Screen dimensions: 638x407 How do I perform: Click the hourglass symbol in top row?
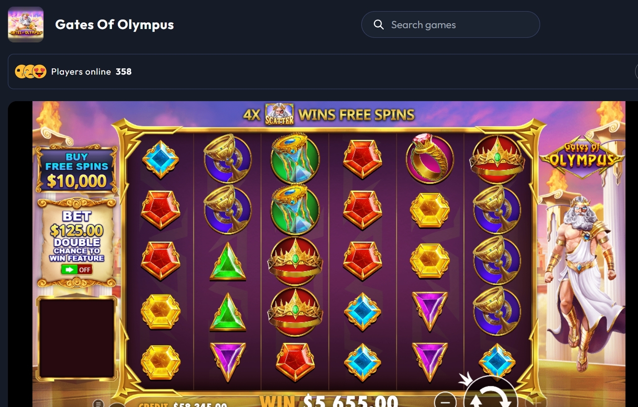click(x=295, y=158)
